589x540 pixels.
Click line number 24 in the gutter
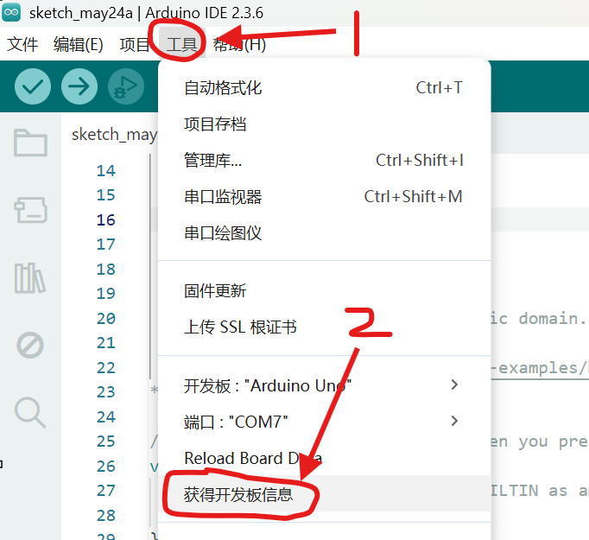coord(105,417)
